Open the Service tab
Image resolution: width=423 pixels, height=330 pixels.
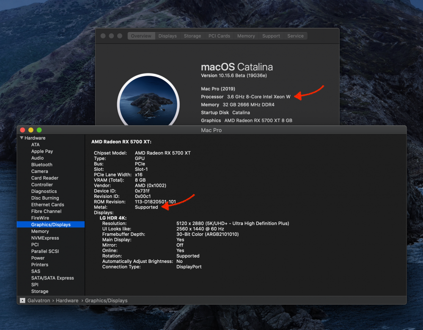click(295, 36)
